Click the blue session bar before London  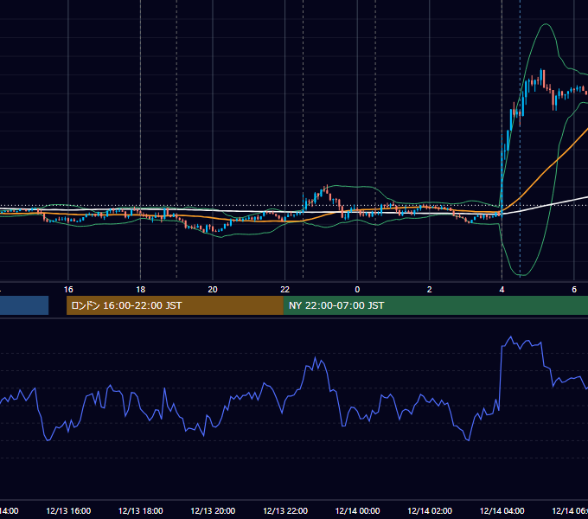click(x=24, y=305)
